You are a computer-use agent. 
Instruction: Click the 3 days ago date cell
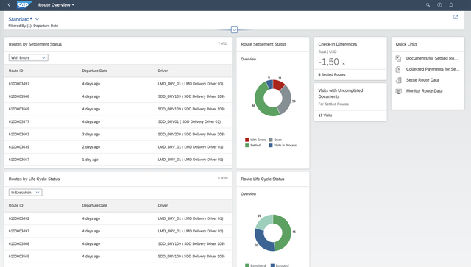(91, 135)
